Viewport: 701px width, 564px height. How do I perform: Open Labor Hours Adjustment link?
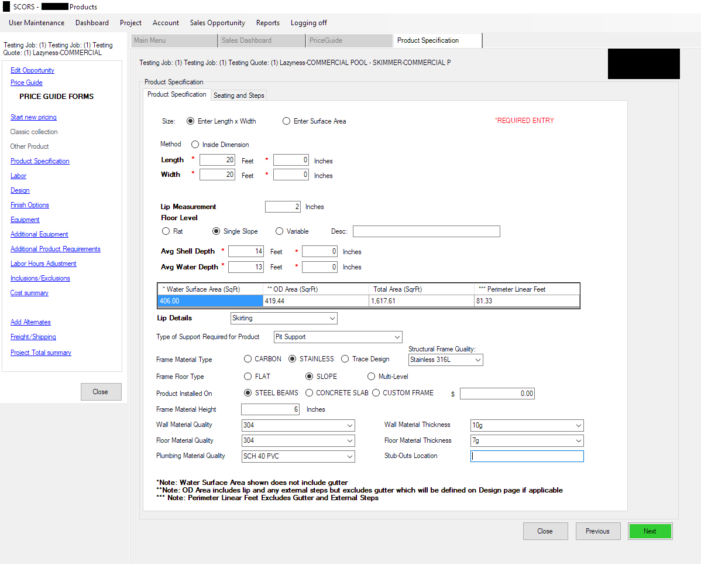tap(43, 264)
